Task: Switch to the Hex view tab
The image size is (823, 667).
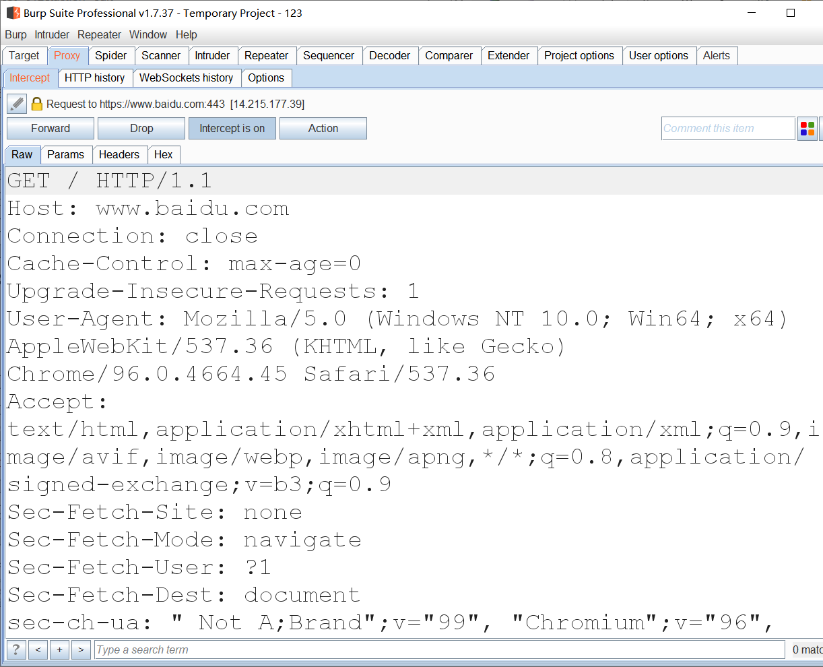Action: pos(164,154)
